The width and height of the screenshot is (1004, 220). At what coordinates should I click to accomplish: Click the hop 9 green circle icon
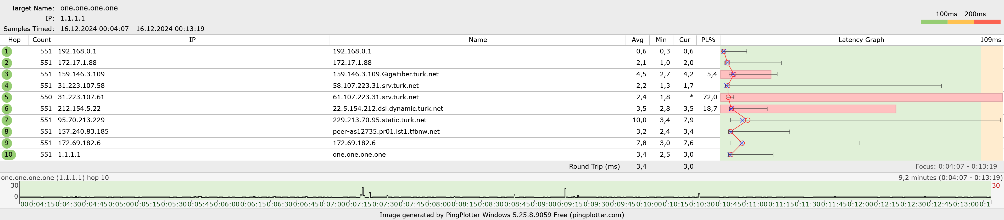coord(7,143)
